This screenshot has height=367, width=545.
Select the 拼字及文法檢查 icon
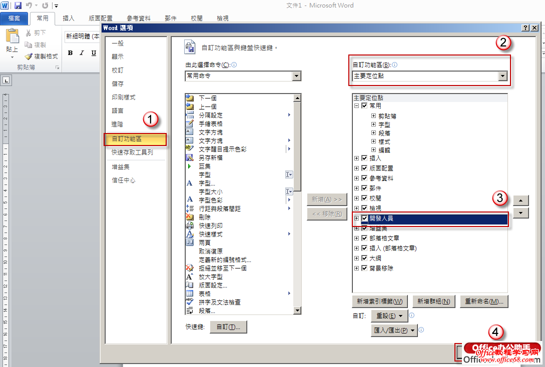[190, 302]
